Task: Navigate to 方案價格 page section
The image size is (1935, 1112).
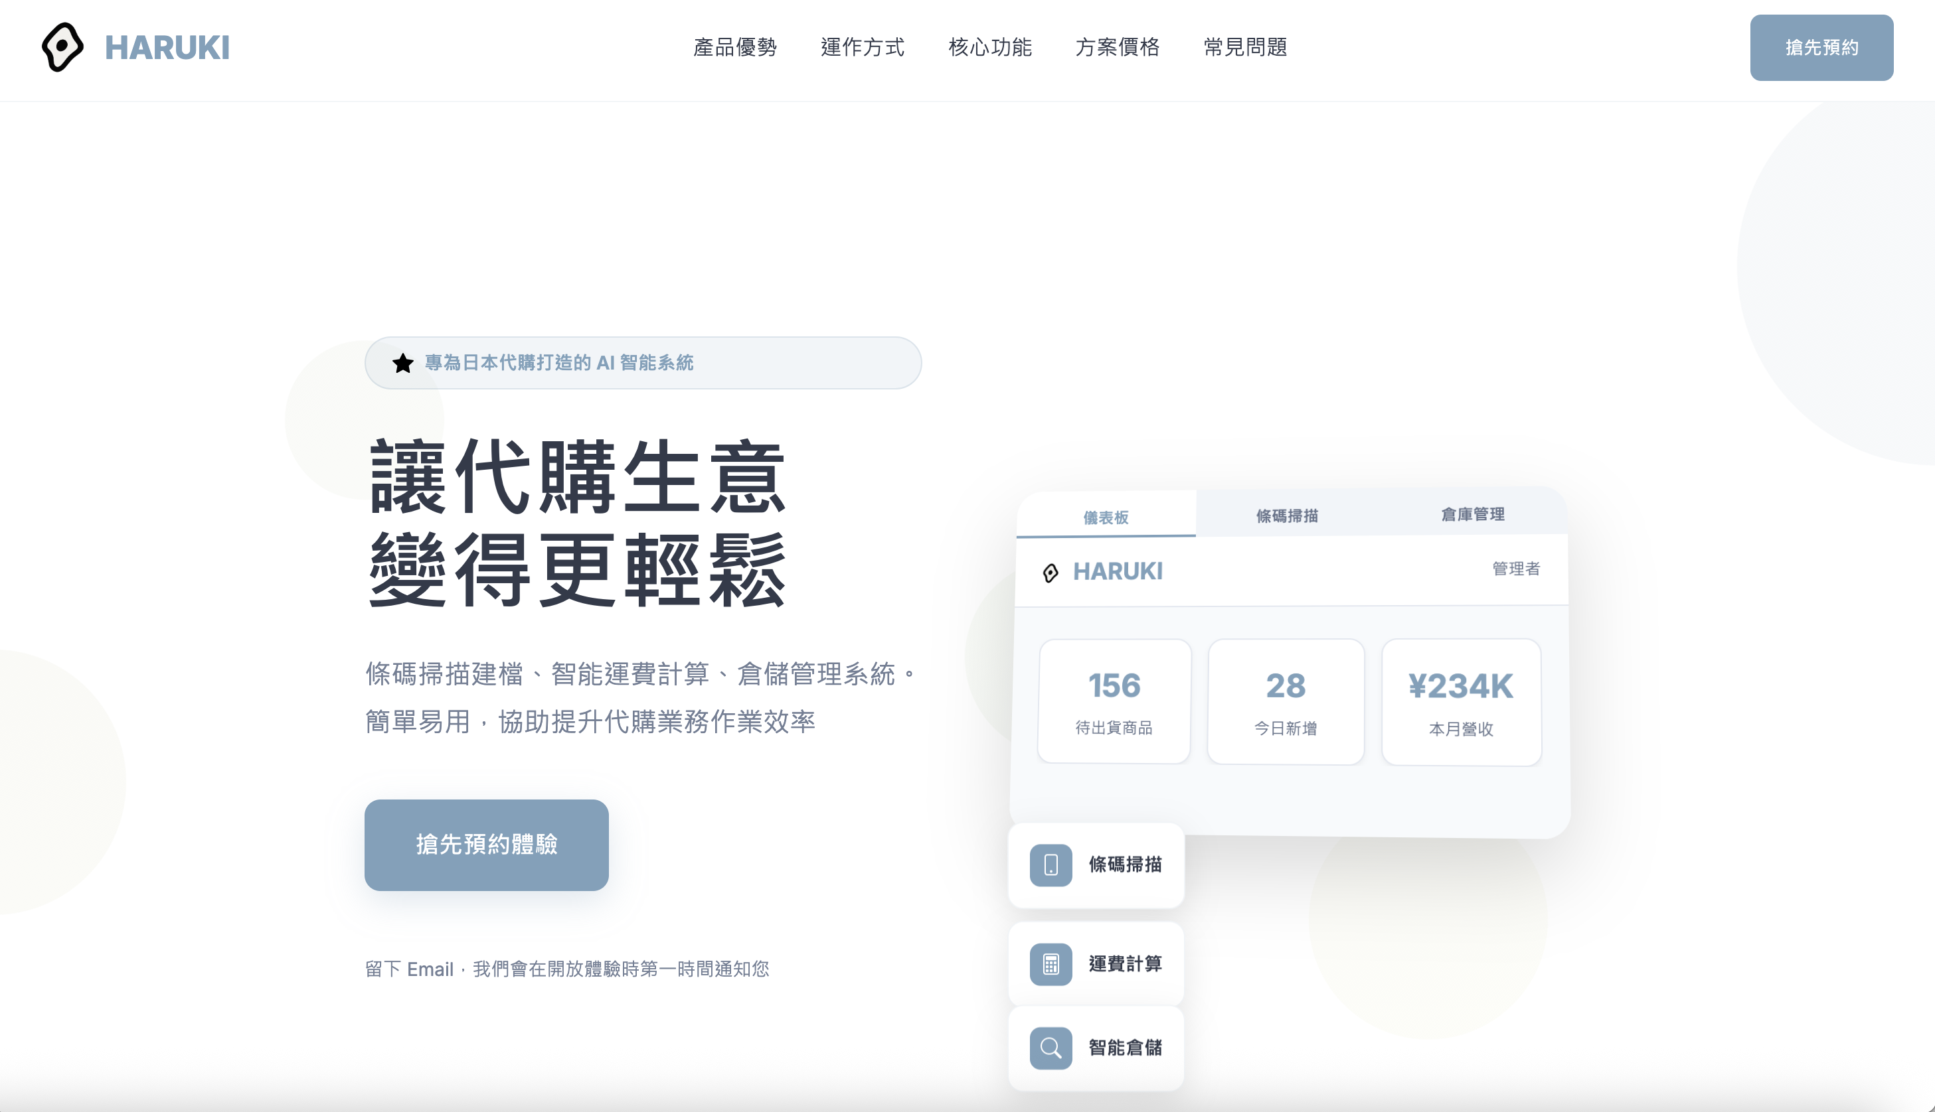Action: [x=1118, y=47]
